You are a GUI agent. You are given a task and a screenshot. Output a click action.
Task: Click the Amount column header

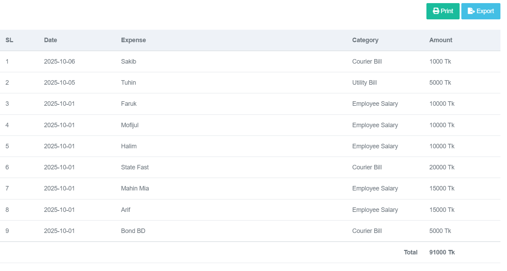(x=441, y=40)
